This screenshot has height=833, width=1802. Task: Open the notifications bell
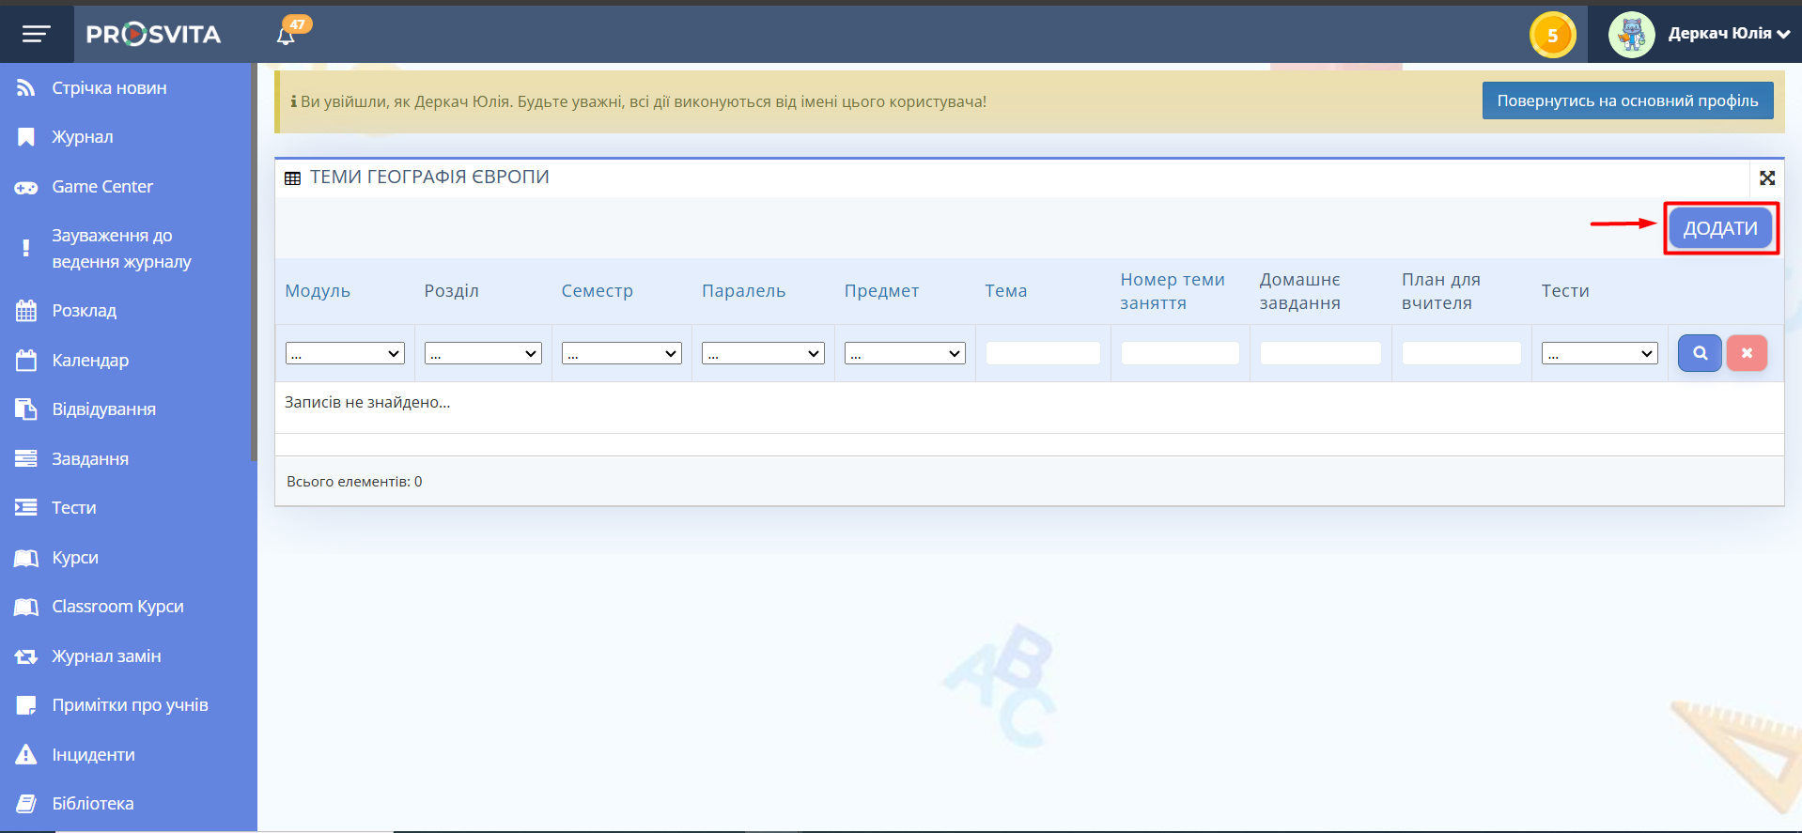pos(286,36)
